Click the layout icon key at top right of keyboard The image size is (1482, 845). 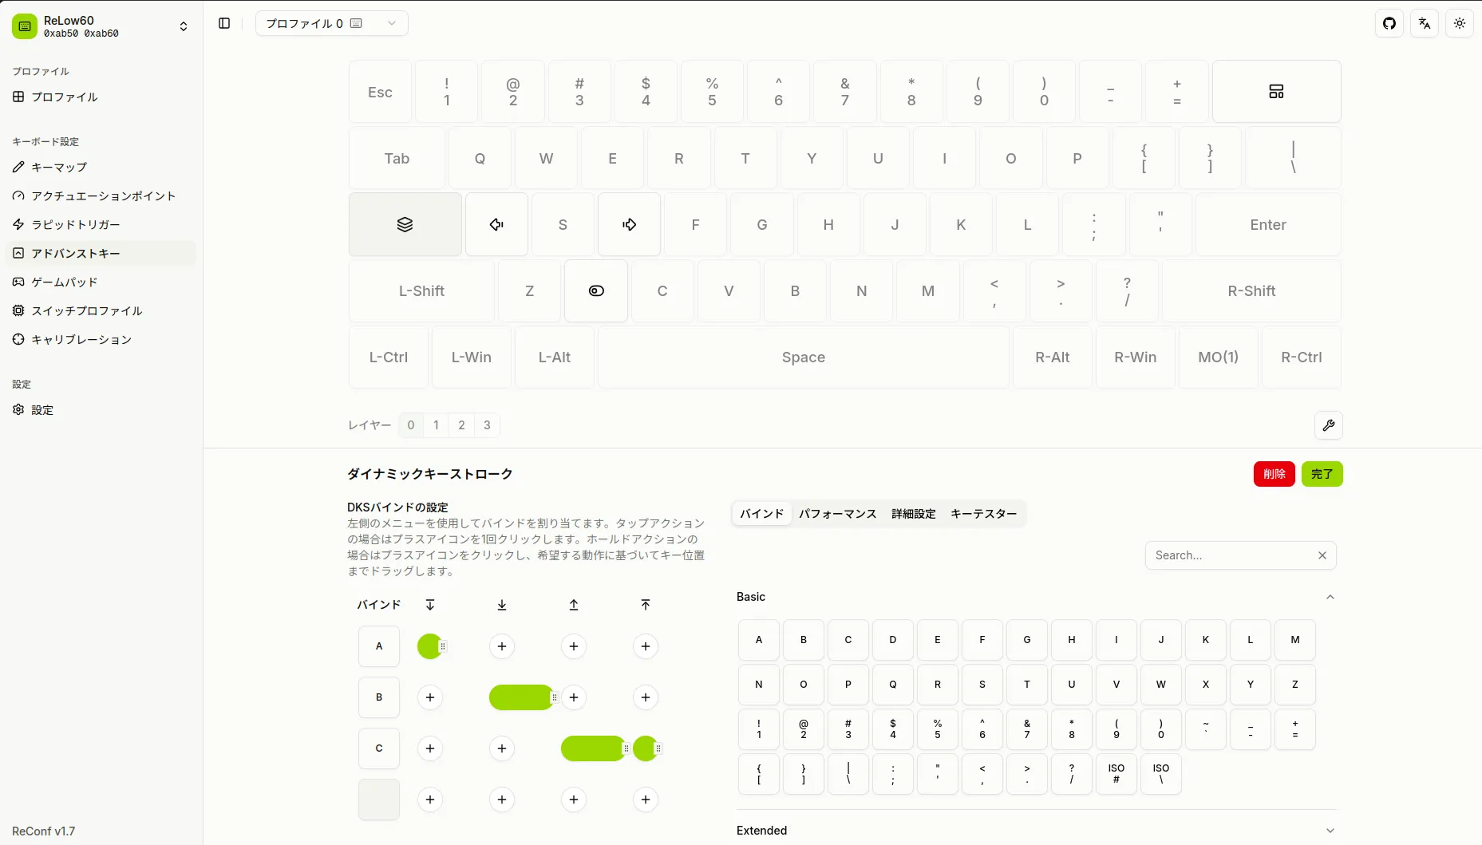pyautogui.click(x=1276, y=92)
